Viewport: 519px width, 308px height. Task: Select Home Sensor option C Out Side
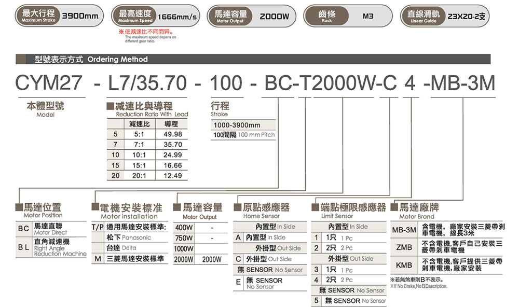tap(270, 259)
